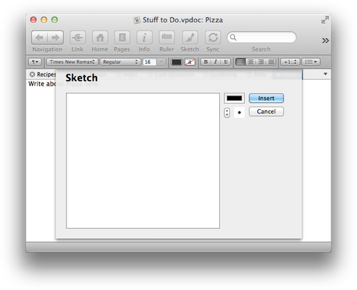Open the Regular typeface dropdown
357x290 pixels.
click(120, 62)
